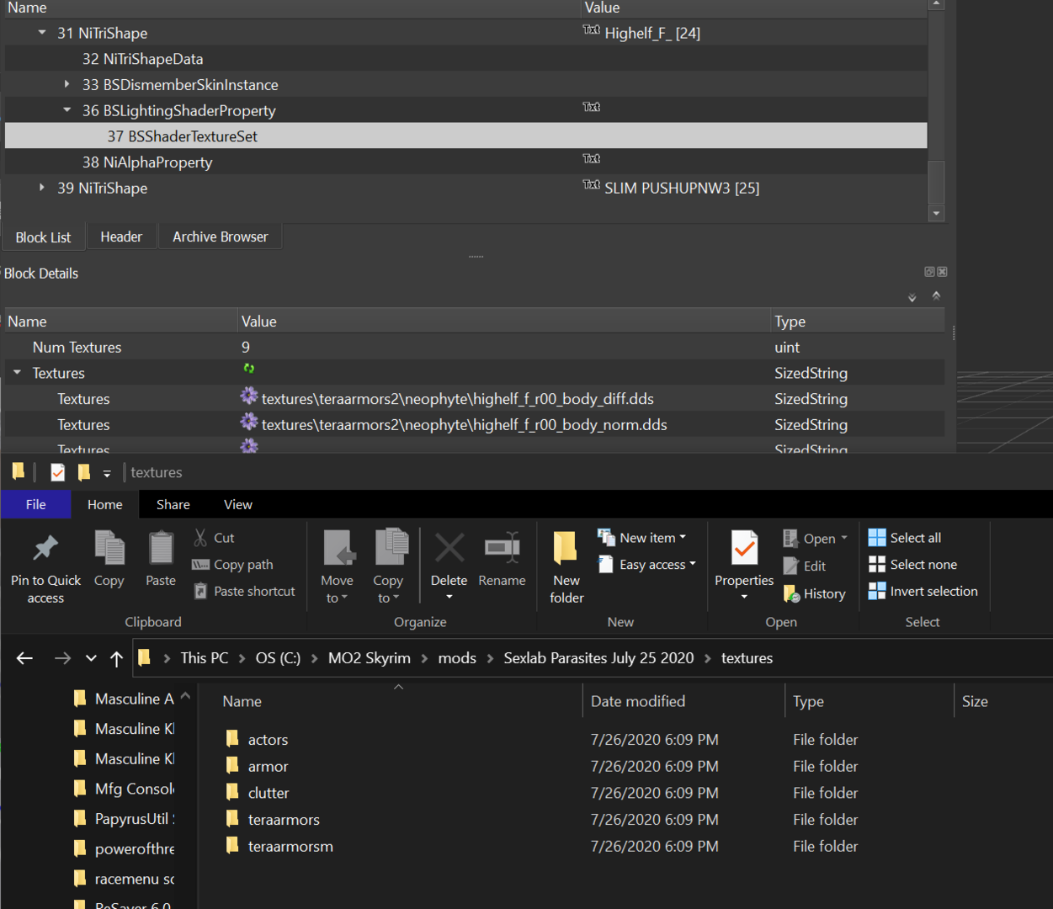Click Select all

click(905, 538)
